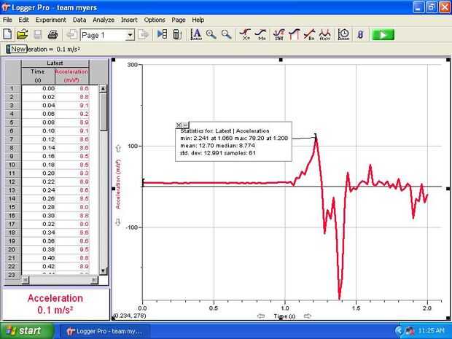Click the green Collect play button
Image resolution: width=452 pixels, height=339 pixels.
point(383,35)
